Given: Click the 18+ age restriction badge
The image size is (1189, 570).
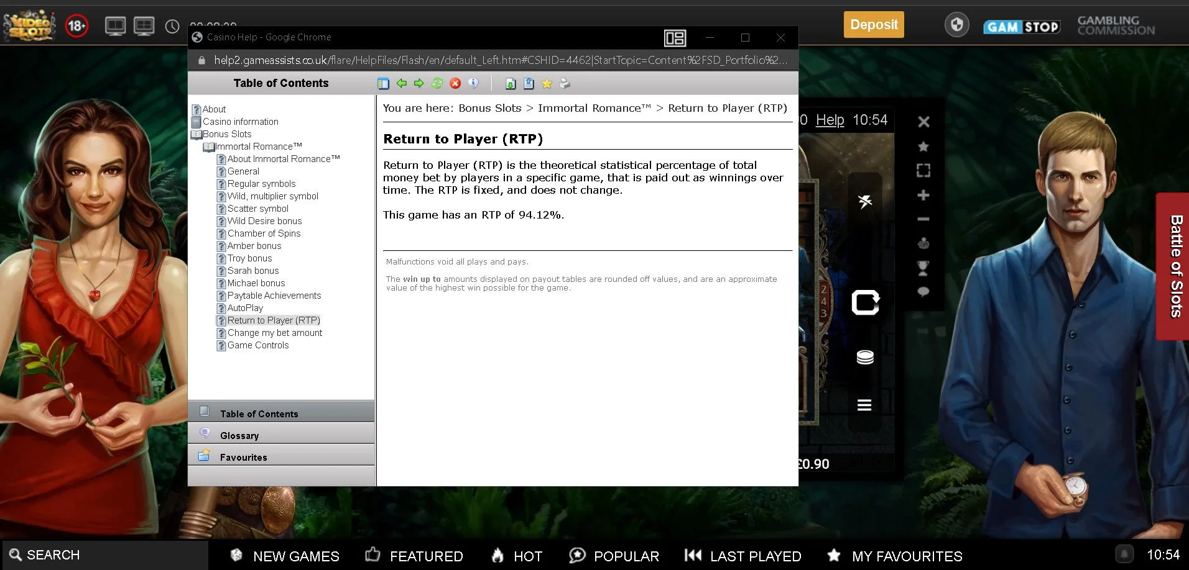Looking at the screenshot, I should click(76, 26).
